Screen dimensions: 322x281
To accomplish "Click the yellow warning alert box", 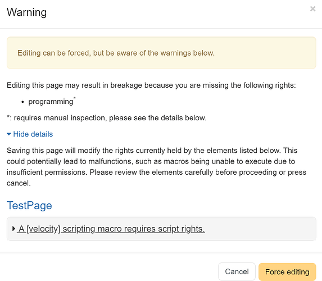I will (161, 53).
